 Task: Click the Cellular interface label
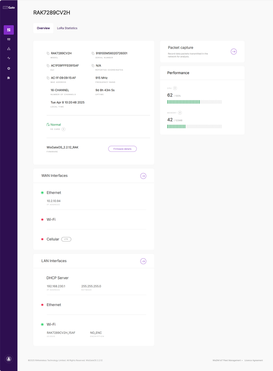tap(53, 239)
